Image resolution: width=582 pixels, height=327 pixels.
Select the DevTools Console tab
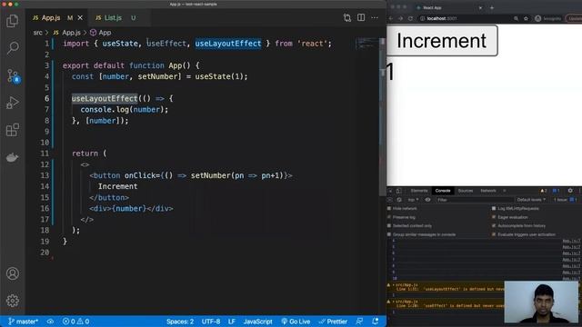[443, 191]
